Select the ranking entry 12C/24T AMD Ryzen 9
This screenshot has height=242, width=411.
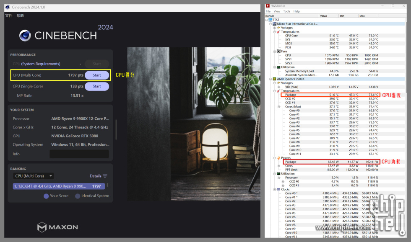(x=59, y=186)
